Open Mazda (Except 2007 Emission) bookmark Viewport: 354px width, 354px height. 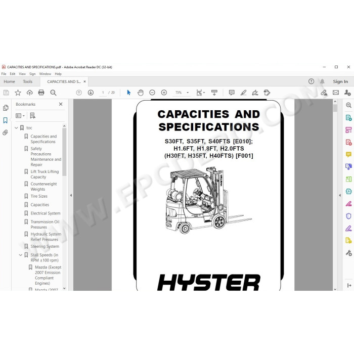[48, 275]
